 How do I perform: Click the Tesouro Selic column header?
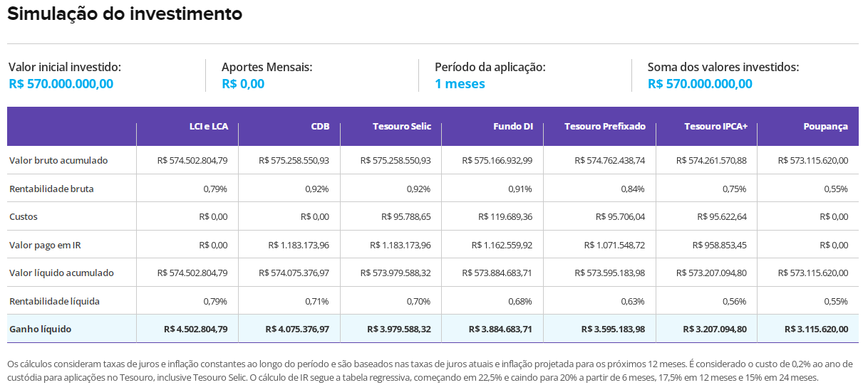pyautogui.click(x=402, y=127)
